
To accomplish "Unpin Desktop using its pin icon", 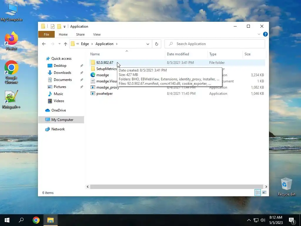I will 82,66.
